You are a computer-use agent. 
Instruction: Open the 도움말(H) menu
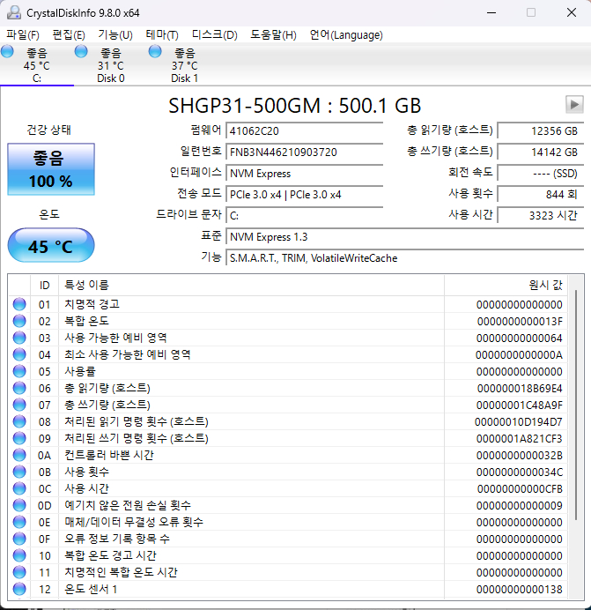click(273, 35)
